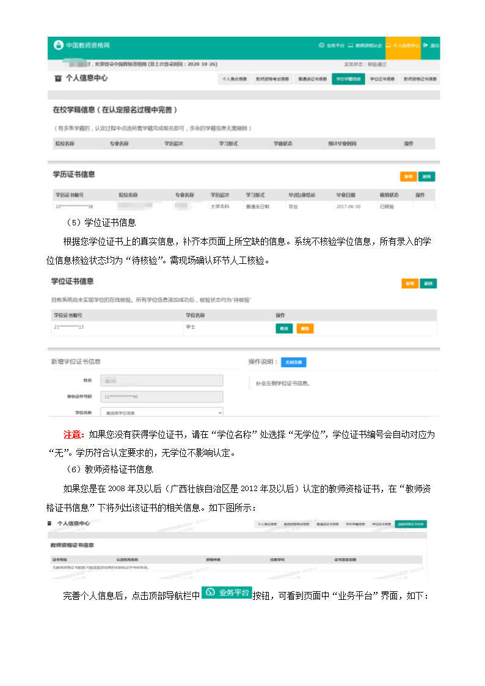Switch to 个人身份信息 tab in the top screenshot

coord(235,79)
